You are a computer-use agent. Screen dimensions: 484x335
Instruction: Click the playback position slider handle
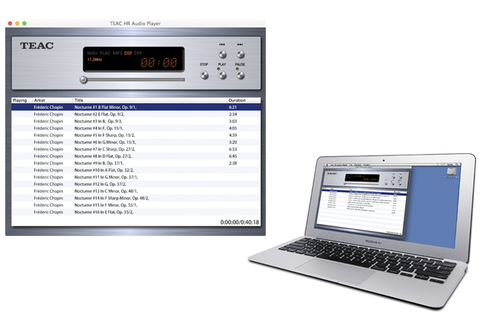[83, 80]
